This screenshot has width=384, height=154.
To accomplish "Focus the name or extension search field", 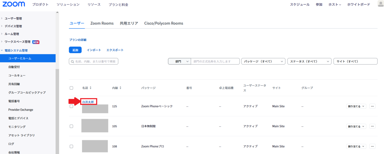I will [x=93, y=61].
